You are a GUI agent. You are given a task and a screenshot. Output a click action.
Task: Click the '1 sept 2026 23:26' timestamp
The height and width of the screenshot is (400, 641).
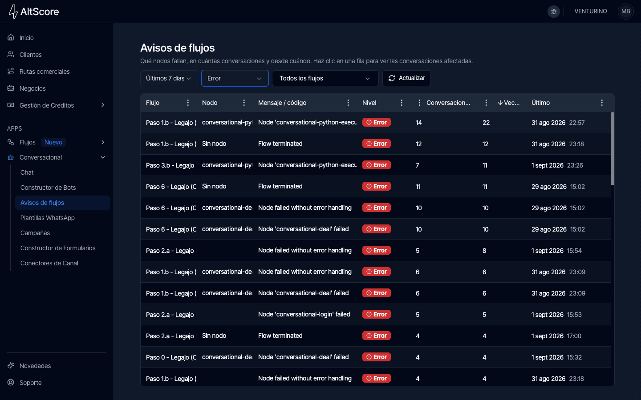[557, 165]
